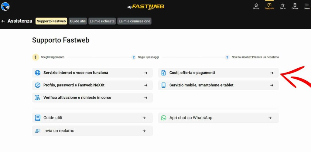Click the Invia un reclamo text
Screen dimensions: 311x152
click(59, 131)
